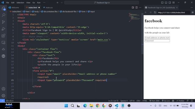Change indentation via Spaces: 4

(x=124, y=101)
